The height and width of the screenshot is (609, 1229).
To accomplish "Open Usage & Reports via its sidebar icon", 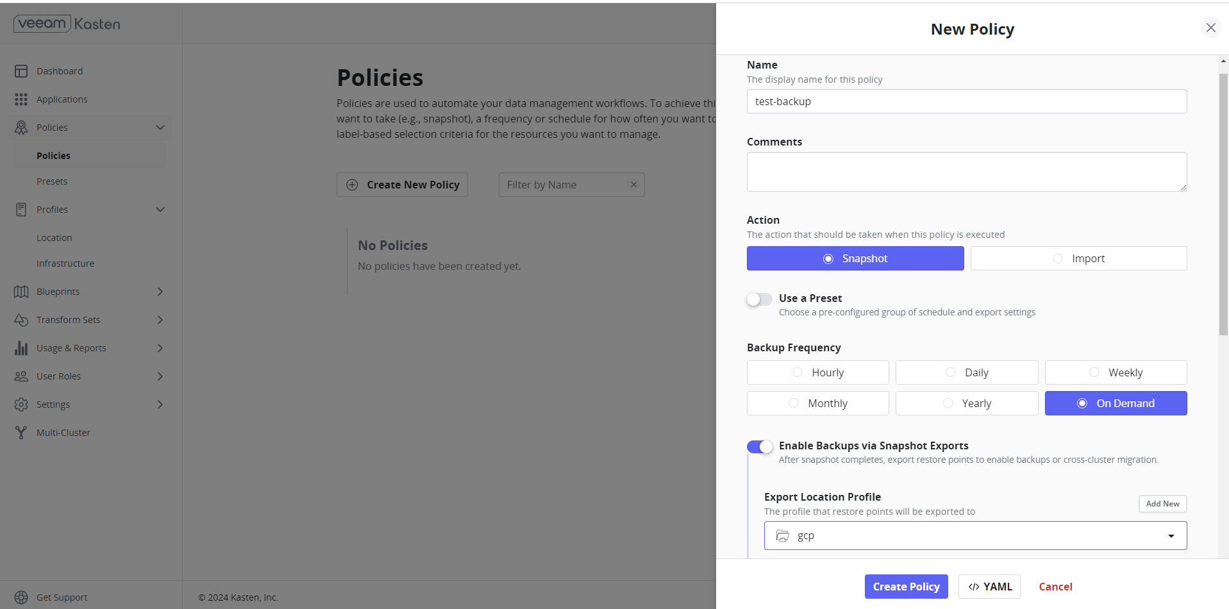I will tap(21, 348).
